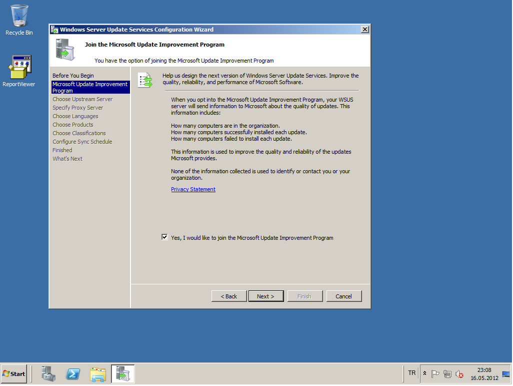
Task: Click the WSUS wizard taskbar button
Action: tap(122, 373)
